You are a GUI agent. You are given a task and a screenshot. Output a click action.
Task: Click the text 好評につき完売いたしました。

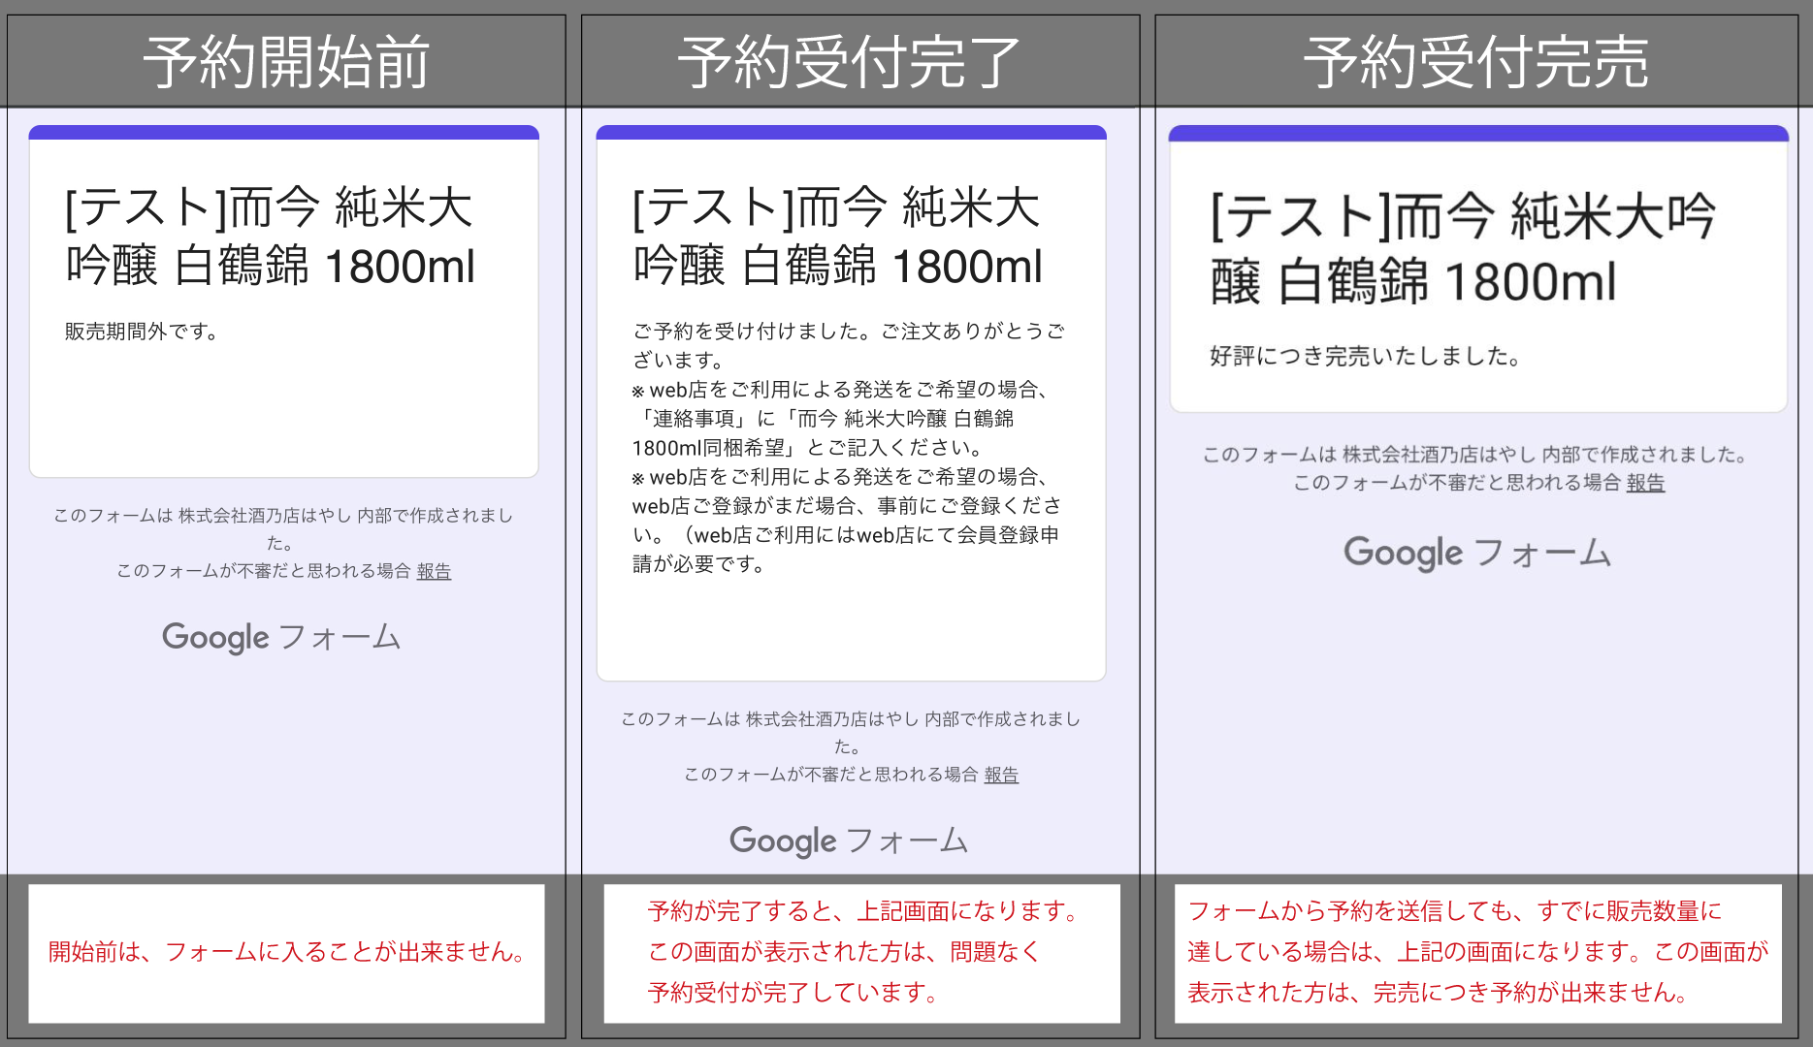pos(1367,357)
